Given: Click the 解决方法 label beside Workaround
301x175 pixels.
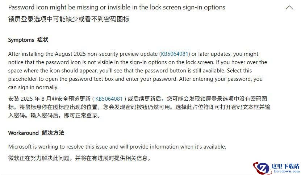Looking at the screenshot, I should 53,133.
